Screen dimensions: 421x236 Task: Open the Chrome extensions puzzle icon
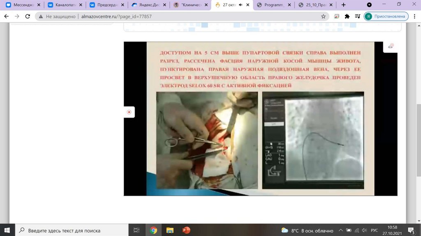(x=347, y=16)
